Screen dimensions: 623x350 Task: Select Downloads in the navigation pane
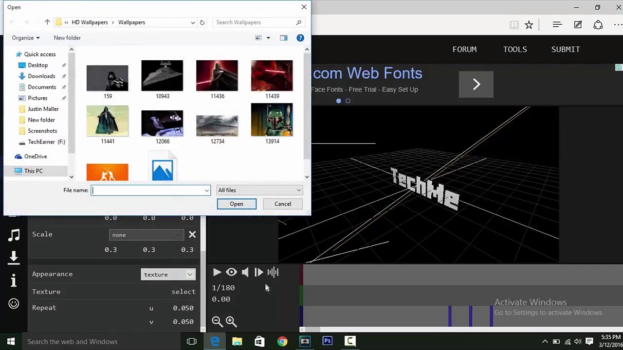click(x=41, y=76)
